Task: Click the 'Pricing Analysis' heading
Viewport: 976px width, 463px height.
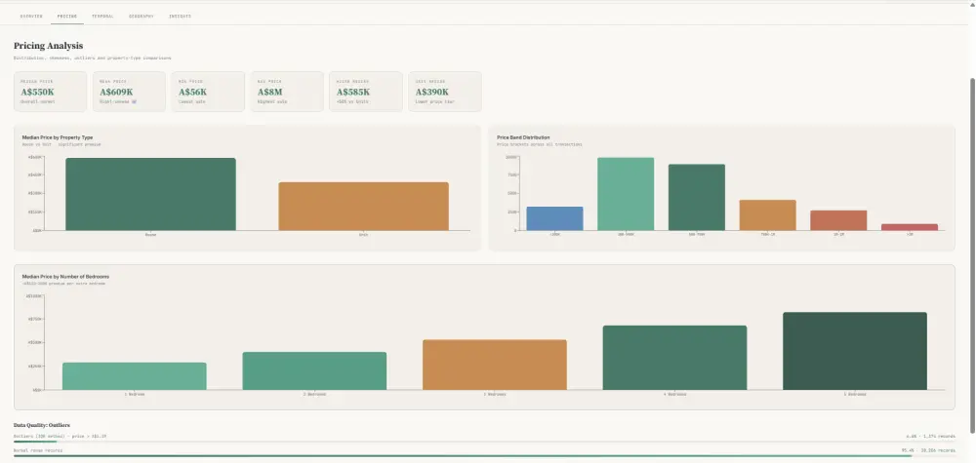Action: coord(49,46)
